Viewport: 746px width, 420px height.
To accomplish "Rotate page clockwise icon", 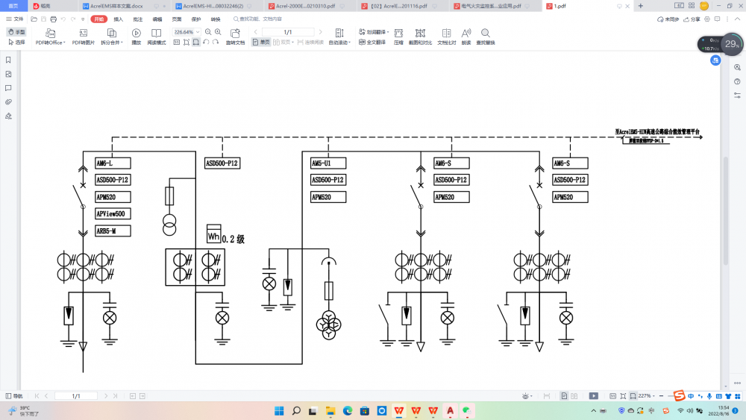I will [x=216, y=43].
